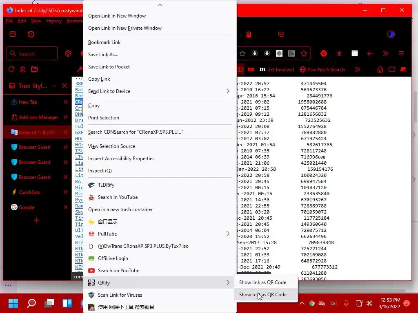418x313 pixels.
Task: Click the red star icon in address bar
Action: [304, 53]
